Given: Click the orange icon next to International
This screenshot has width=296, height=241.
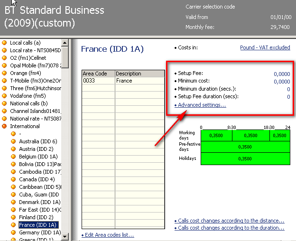Looking at the screenshot, I should [5, 126].
